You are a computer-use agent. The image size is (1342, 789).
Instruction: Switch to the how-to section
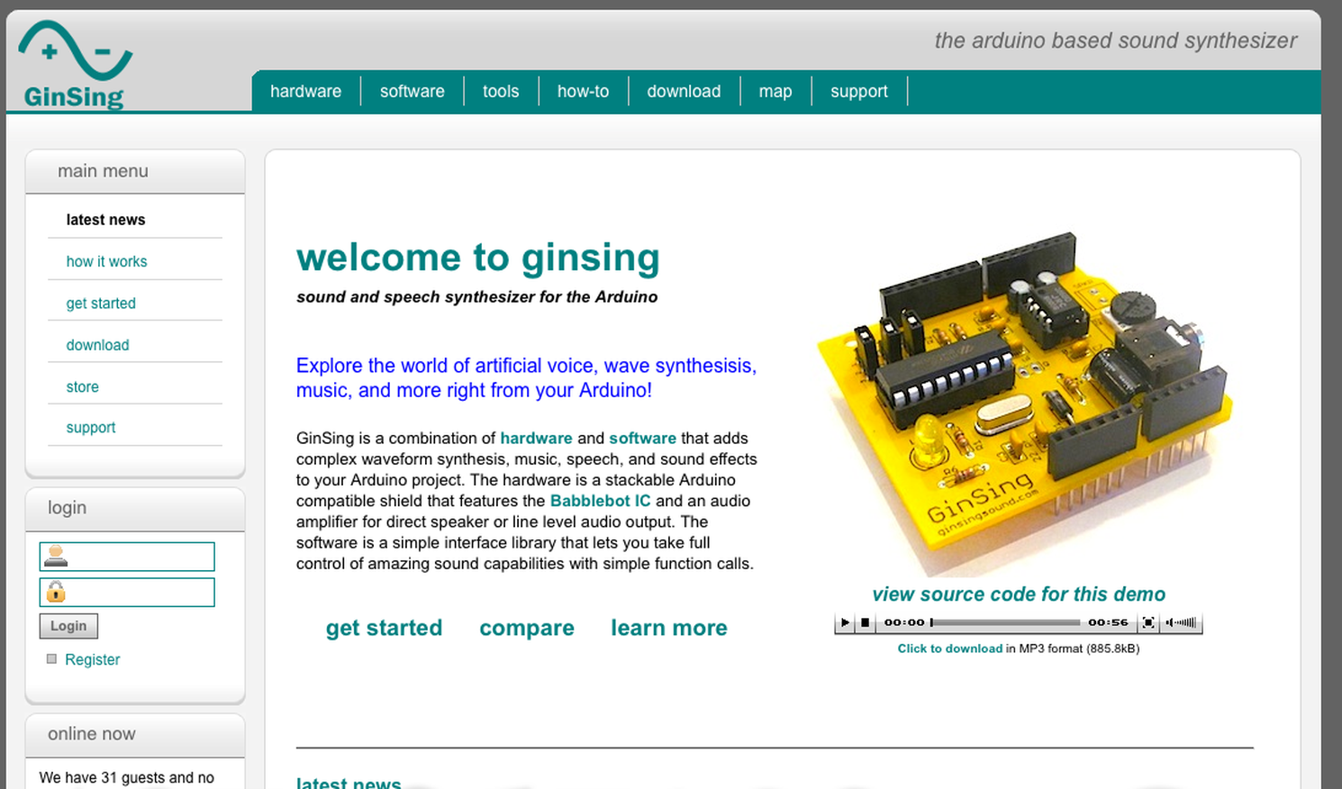tap(583, 91)
